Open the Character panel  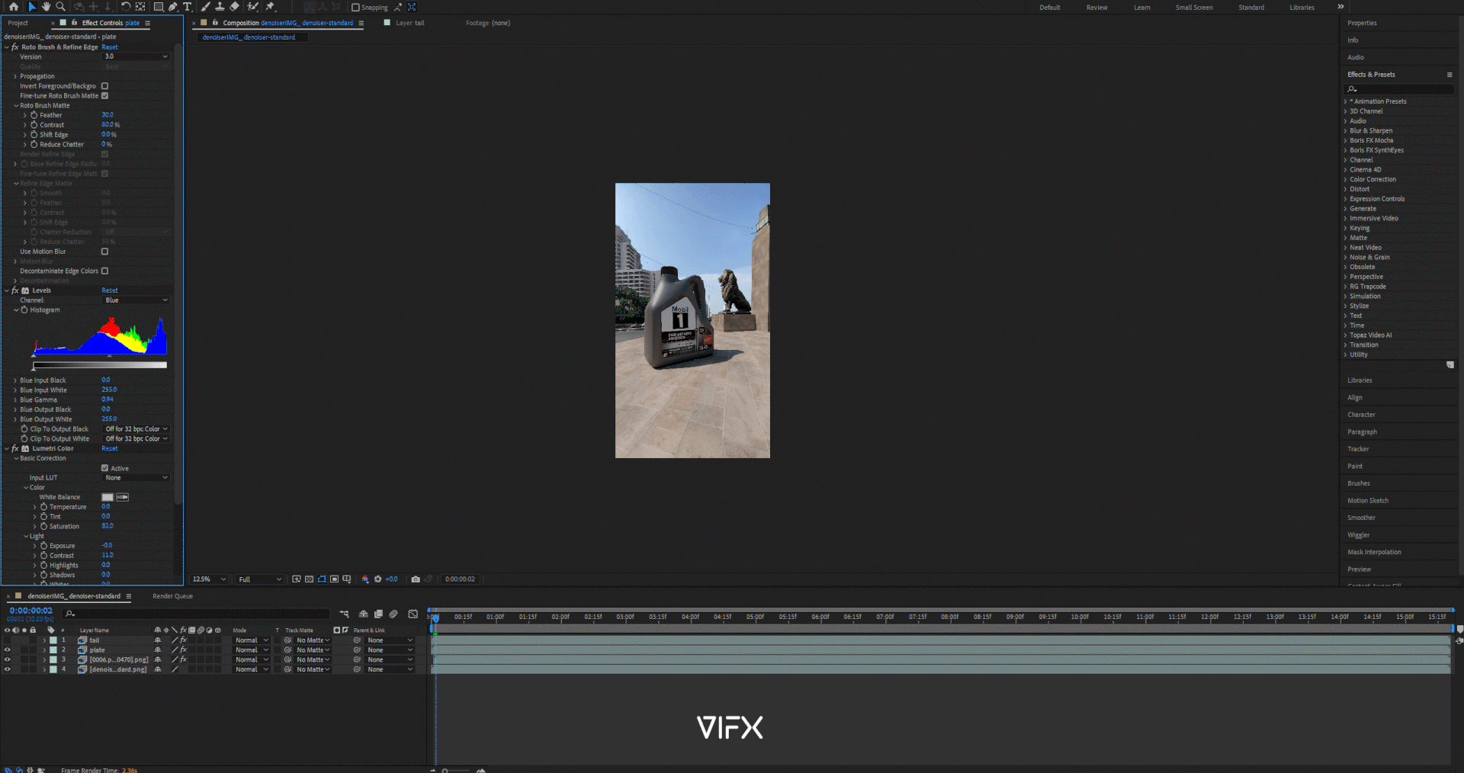1361,415
